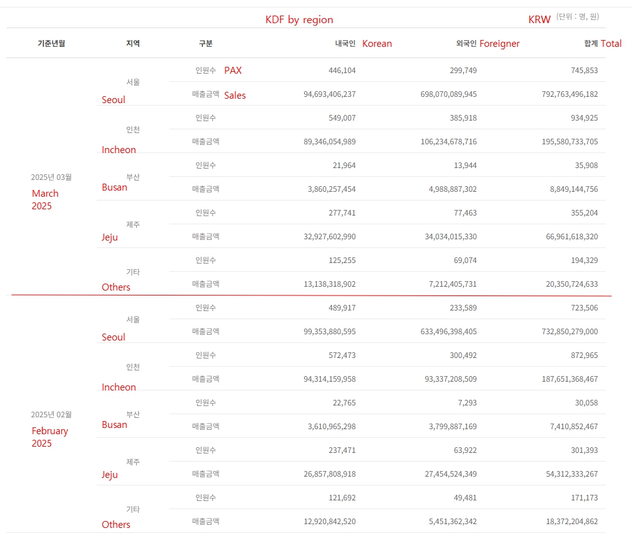Image resolution: width=632 pixels, height=536 pixels.
Task: Click February Jeju foreigner sales 27,454,524,349
Action: click(x=451, y=474)
